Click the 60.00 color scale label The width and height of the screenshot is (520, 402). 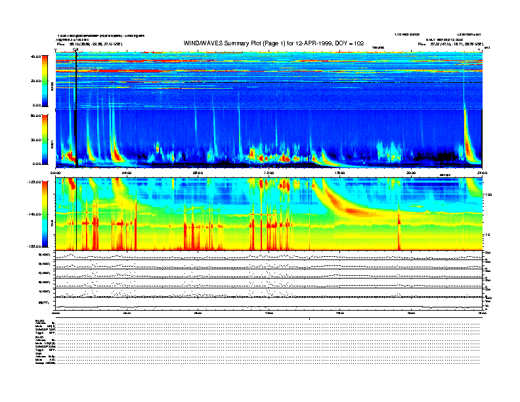pyautogui.click(x=36, y=116)
